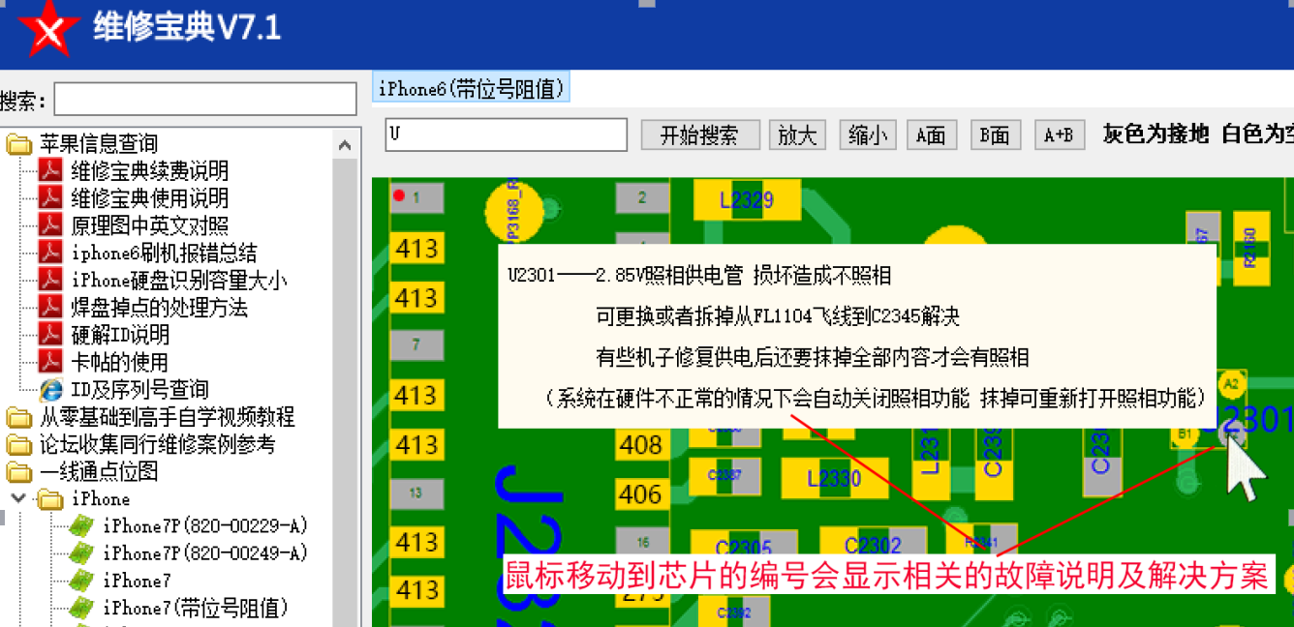Click the L2329 component on the board

(746, 200)
